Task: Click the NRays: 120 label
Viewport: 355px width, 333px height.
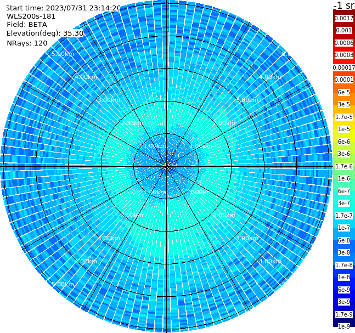Action: coord(27,43)
